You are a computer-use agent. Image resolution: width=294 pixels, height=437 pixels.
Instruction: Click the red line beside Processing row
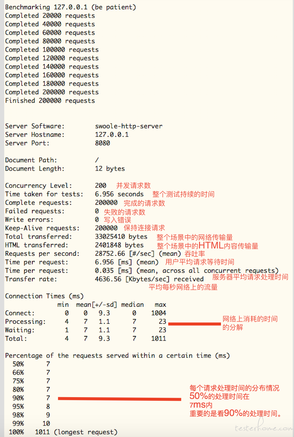tap(195, 324)
